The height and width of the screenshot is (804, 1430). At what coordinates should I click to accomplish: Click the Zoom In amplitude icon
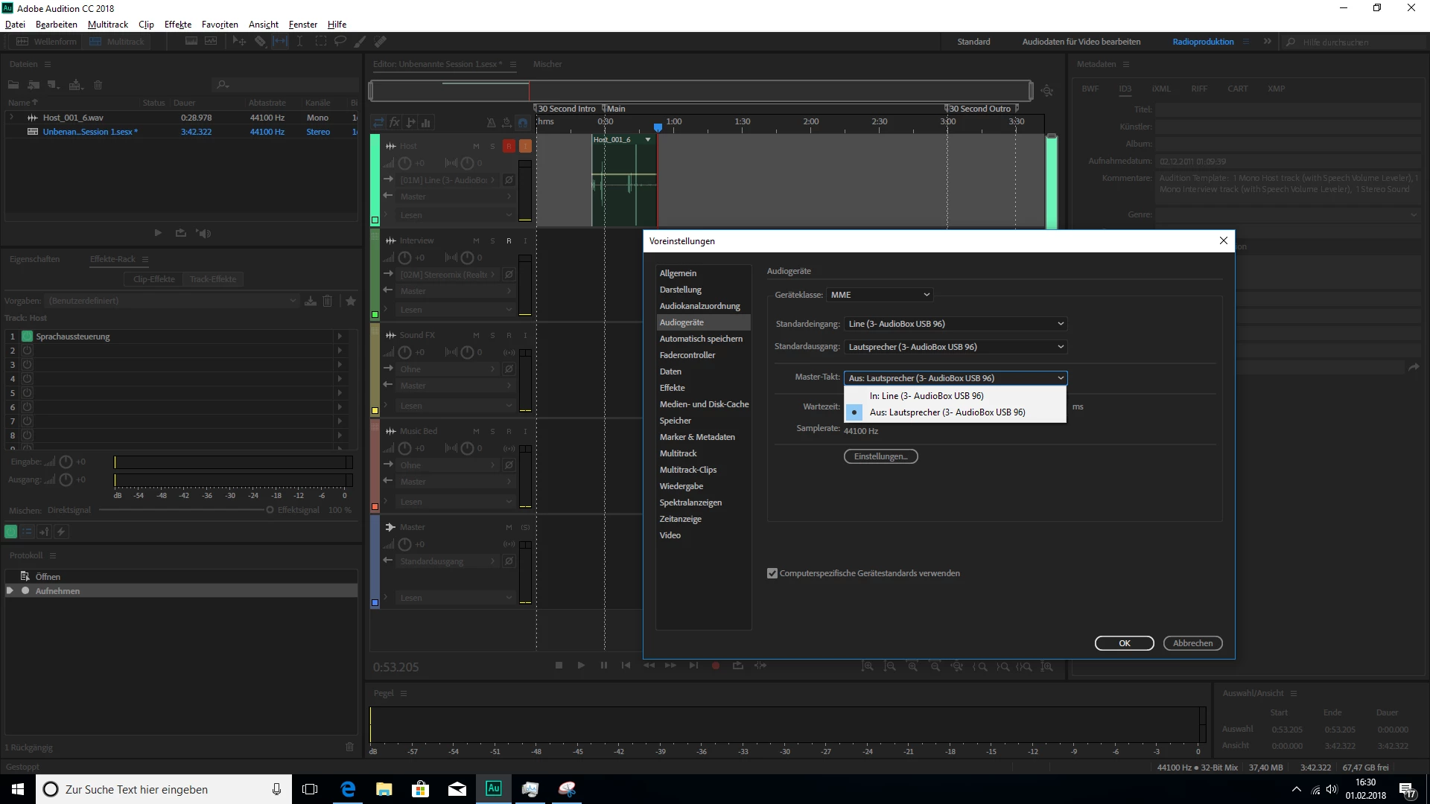868,667
